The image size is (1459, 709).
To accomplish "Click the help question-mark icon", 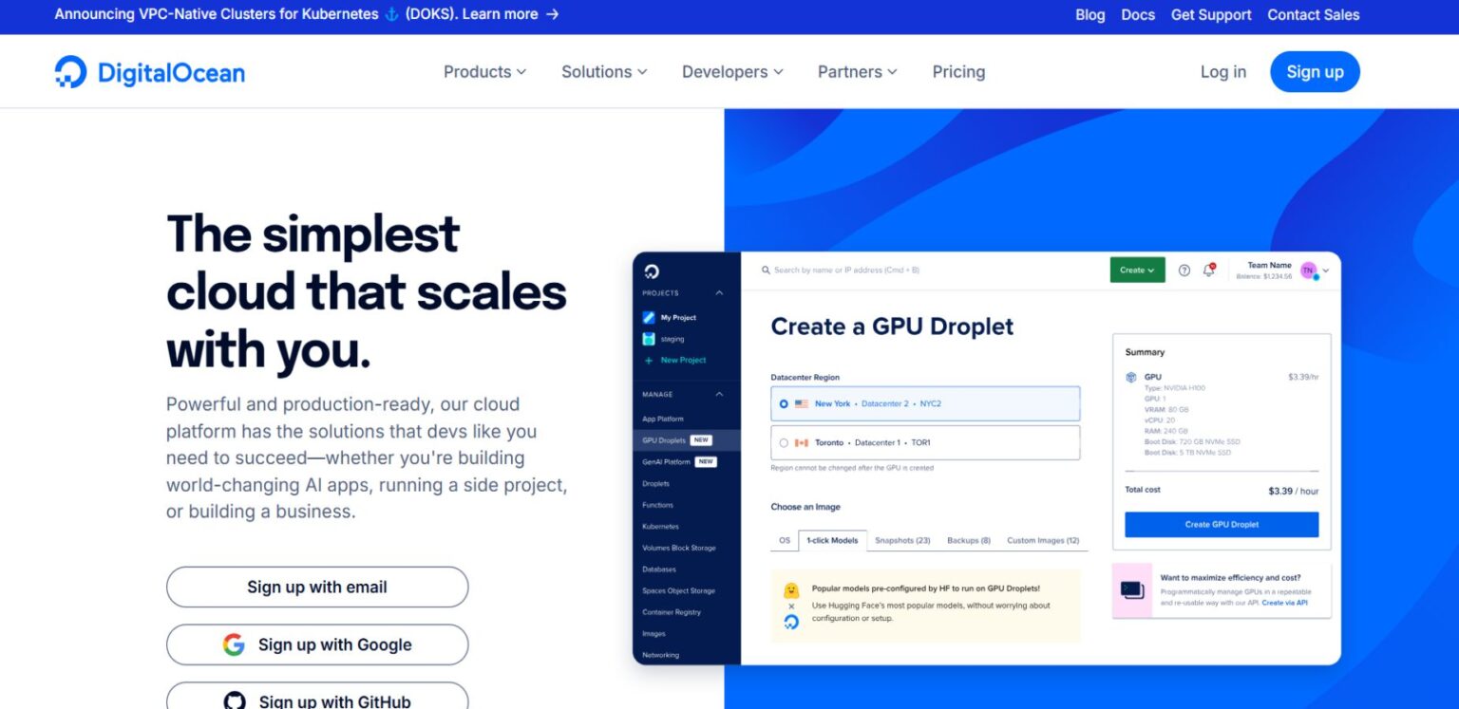I will pos(1184,271).
